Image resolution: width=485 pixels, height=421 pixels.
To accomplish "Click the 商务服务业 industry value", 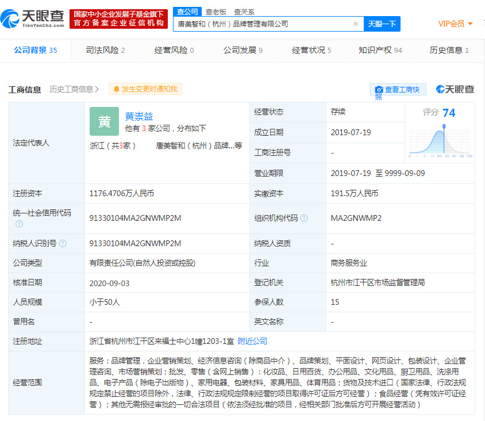I will click(349, 263).
